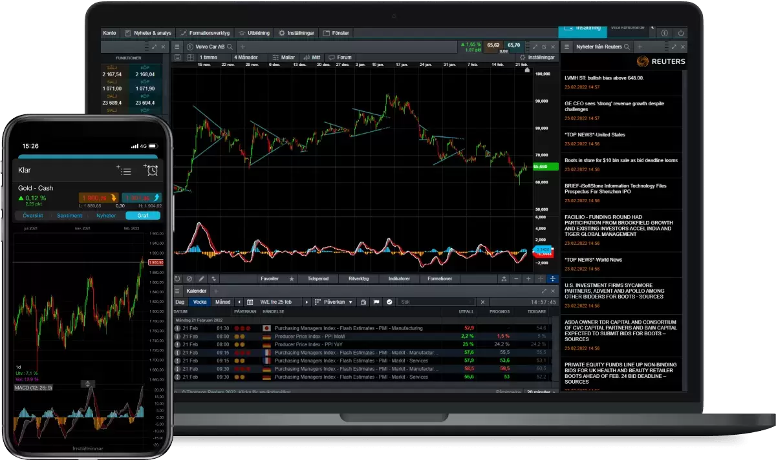The height and width of the screenshot is (460, 776).
Task: Search news in Reuters panel
Action: pyautogui.click(x=628, y=47)
